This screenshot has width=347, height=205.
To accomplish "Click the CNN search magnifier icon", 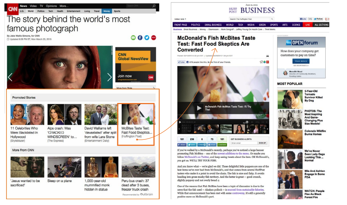I will tap(153, 6).
